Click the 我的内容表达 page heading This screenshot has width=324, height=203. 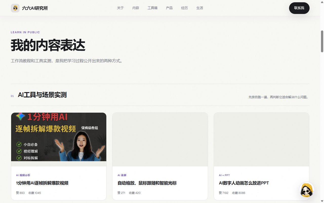coord(48,45)
